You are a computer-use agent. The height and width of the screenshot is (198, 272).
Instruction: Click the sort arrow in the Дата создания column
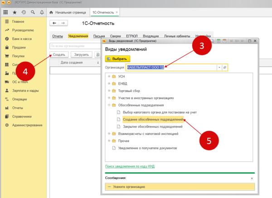point(98,63)
